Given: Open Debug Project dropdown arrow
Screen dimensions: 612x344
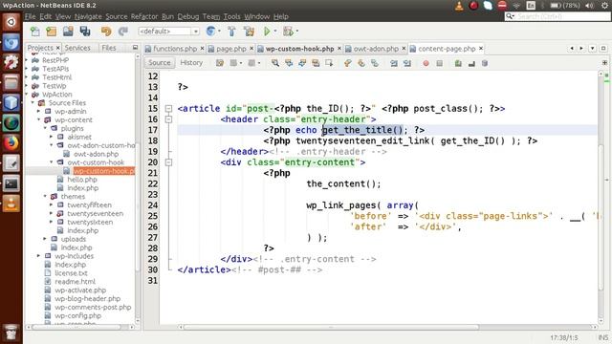Looking at the screenshot, I should coord(297,32).
